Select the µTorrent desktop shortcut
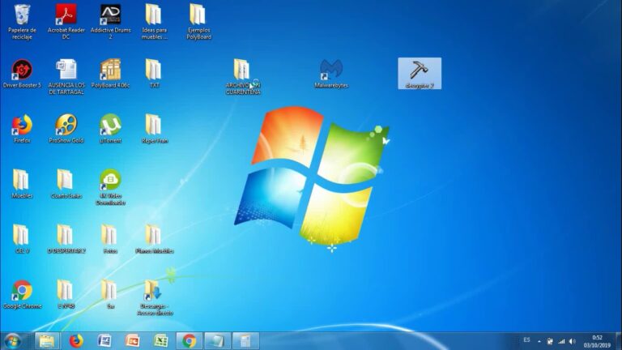This screenshot has height=350, width=622. click(x=110, y=129)
